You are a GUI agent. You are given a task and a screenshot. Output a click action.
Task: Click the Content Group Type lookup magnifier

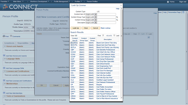(x=117, y=17)
